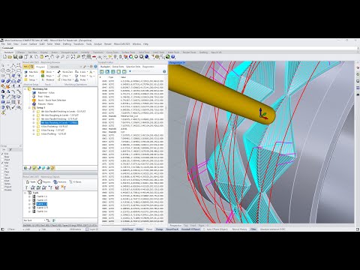Viewport: 360px width, 270px height.
Task: Toggle the End osnap checkbox
Action: (x=3, y=154)
